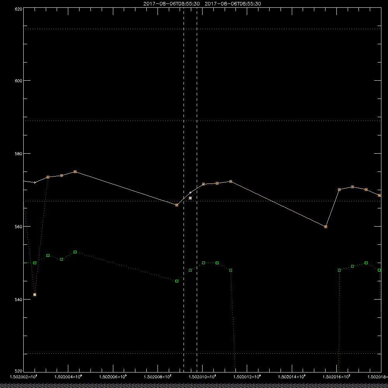388x388 pixels.
Task: Select the orange data point at the 560 minimum
Action: click(x=326, y=227)
